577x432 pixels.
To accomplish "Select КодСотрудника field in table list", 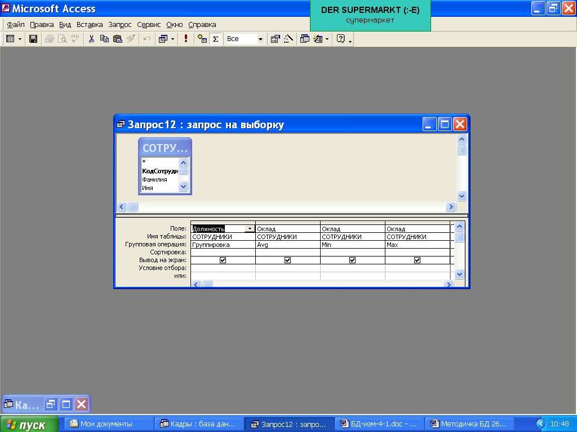I will pos(160,171).
